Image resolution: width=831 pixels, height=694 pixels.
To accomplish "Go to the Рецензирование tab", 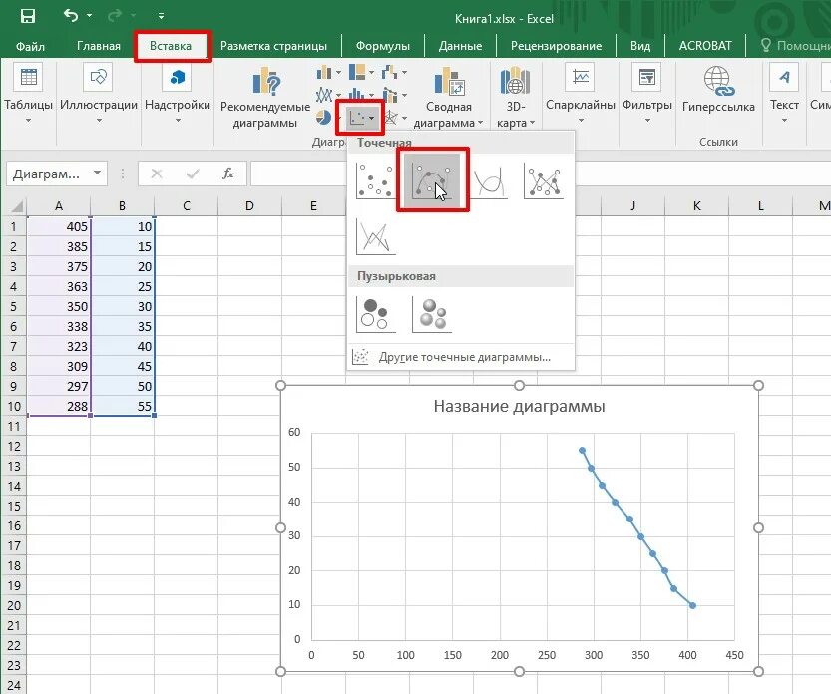I will click(556, 46).
